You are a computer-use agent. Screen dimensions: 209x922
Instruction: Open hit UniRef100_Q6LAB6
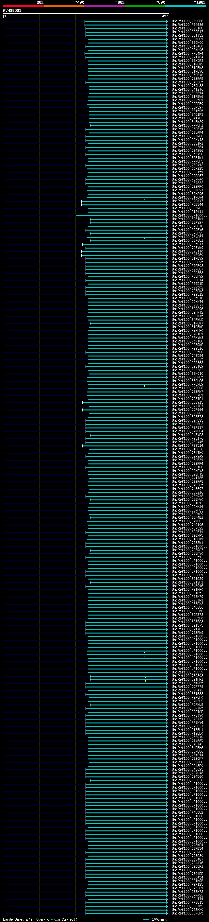(x=187, y=21)
